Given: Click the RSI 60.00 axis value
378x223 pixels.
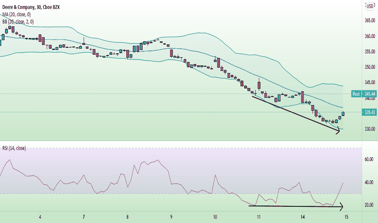Looking at the screenshot, I should (369, 159).
